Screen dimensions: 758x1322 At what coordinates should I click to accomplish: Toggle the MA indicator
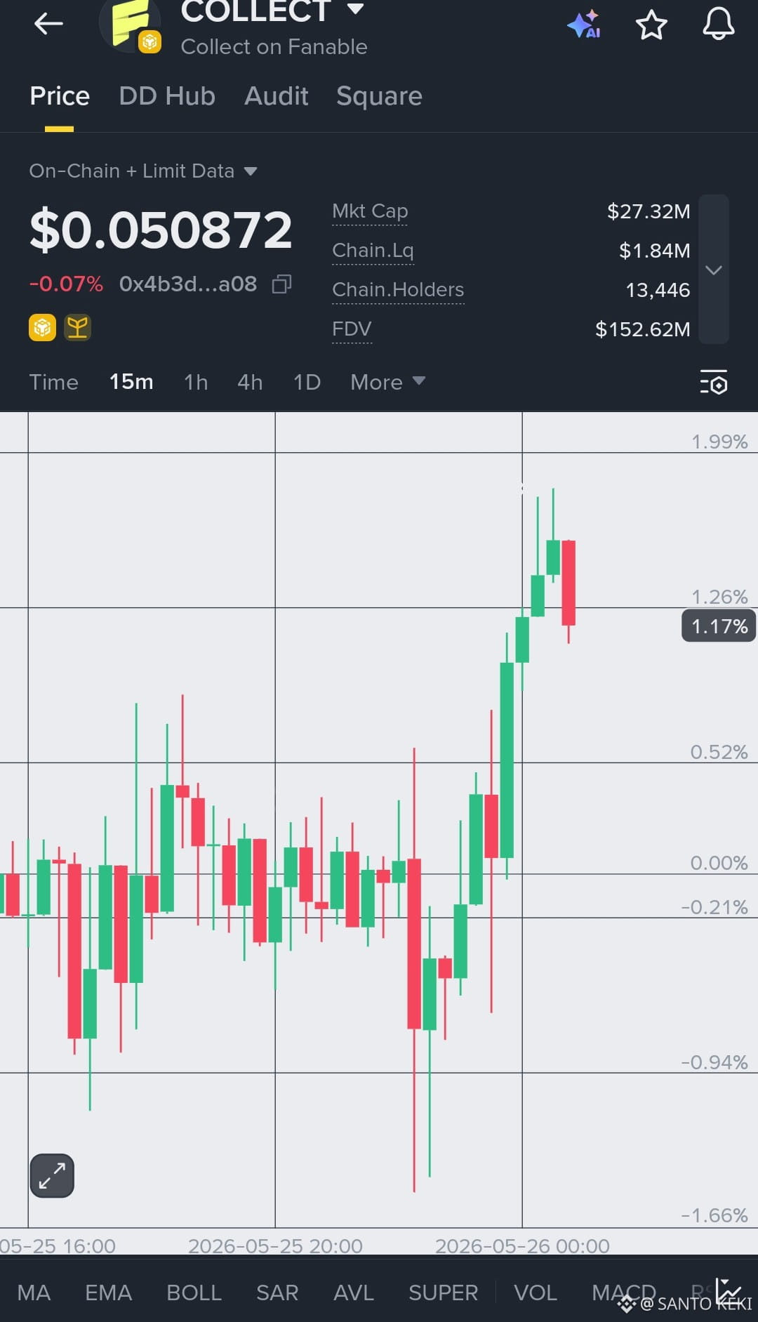(34, 1293)
